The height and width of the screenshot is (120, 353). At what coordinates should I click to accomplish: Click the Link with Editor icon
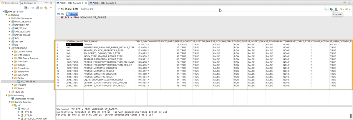pyautogui.click(x=46, y=8)
